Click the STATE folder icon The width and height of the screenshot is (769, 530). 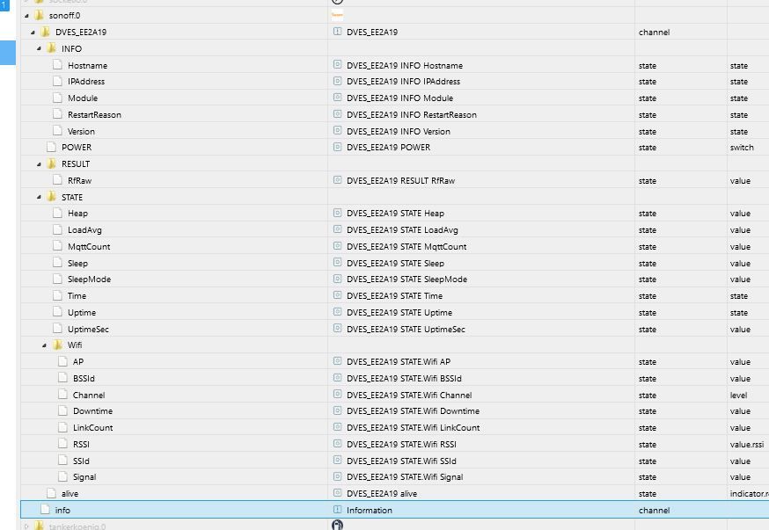coord(52,196)
